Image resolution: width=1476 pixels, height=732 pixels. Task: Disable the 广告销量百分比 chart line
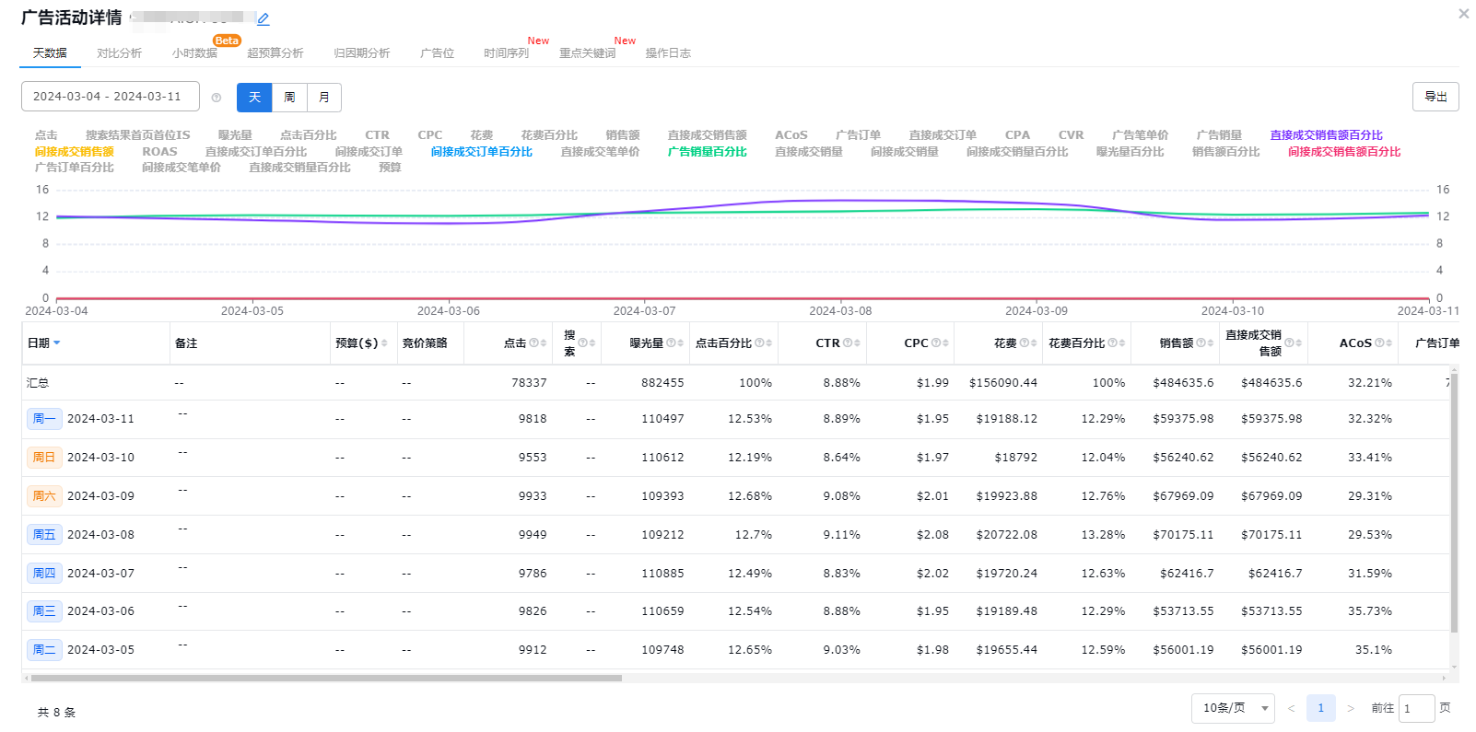tap(707, 152)
